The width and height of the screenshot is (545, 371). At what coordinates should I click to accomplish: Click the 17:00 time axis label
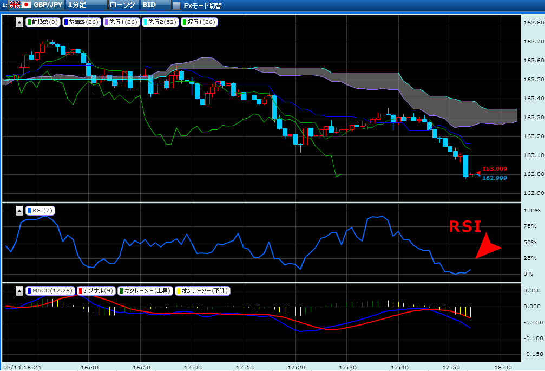pos(193,367)
